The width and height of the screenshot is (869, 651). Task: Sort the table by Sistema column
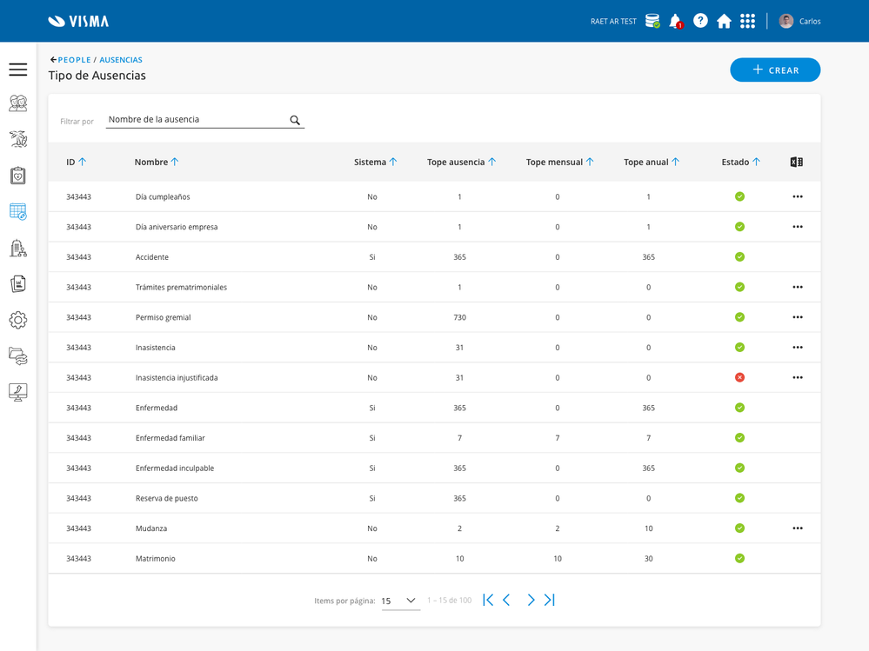(x=376, y=162)
